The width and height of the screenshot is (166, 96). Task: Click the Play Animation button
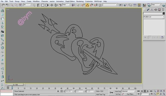[145, 91]
